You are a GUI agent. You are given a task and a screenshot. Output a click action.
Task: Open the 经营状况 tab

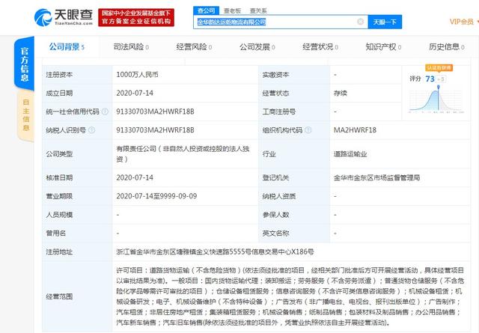click(316, 48)
